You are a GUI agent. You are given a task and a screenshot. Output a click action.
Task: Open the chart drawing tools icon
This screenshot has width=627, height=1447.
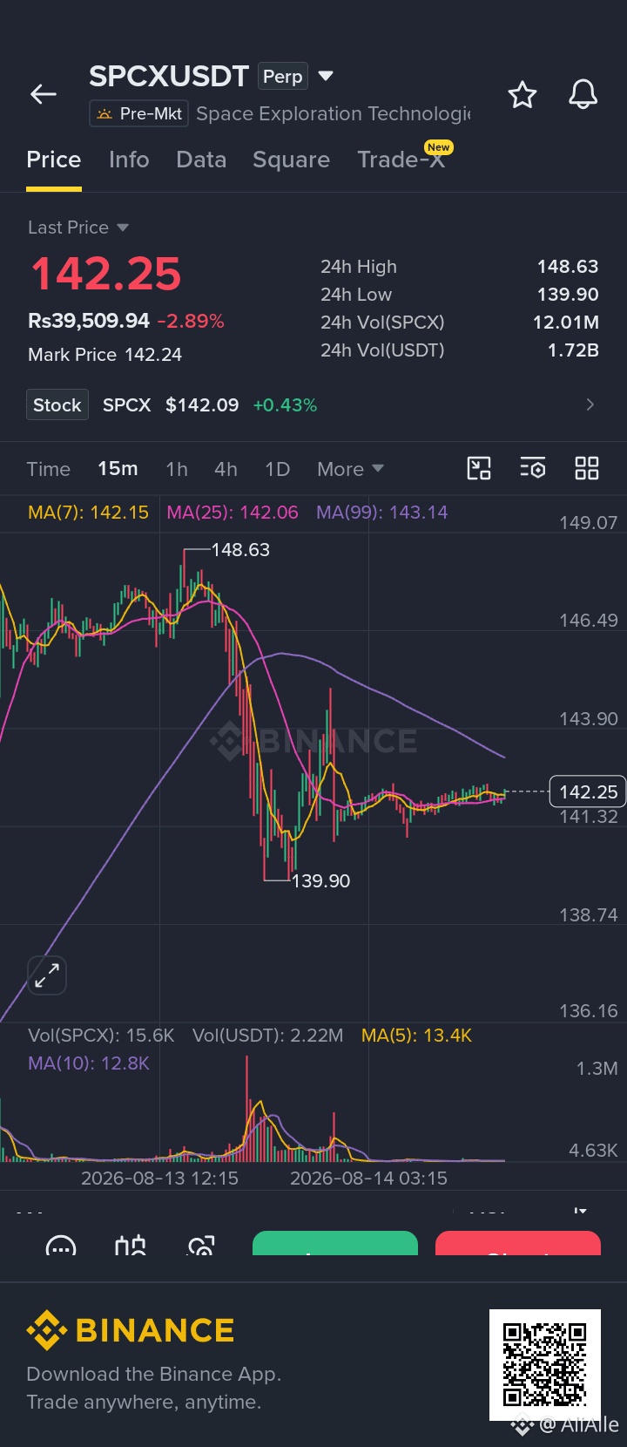coord(479,468)
